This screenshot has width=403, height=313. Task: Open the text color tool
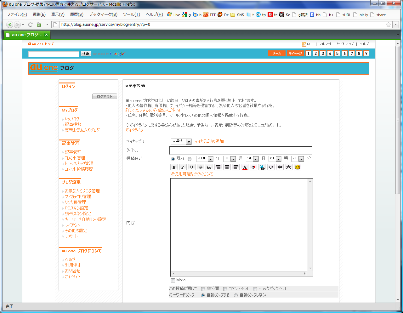pos(245,167)
